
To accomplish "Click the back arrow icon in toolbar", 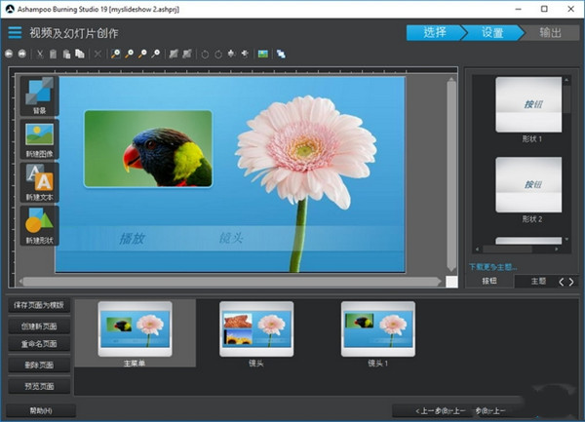I will [x=10, y=54].
